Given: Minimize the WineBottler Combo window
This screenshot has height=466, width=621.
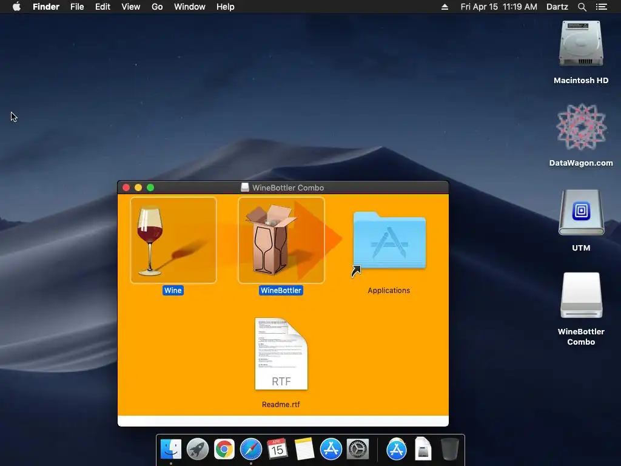Looking at the screenshot, I should (x=138, y=187).
